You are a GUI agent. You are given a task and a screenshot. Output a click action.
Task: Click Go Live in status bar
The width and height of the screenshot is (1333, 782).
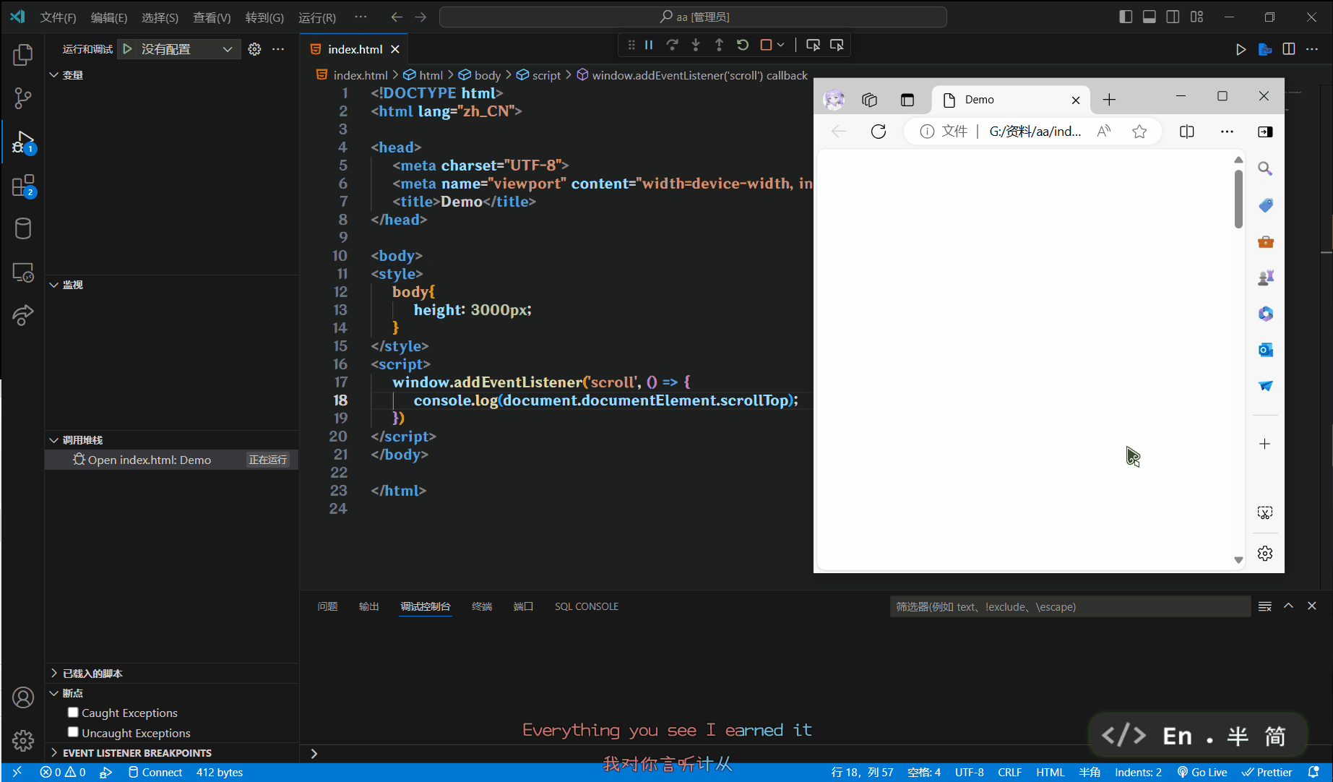pos(1202,772)
